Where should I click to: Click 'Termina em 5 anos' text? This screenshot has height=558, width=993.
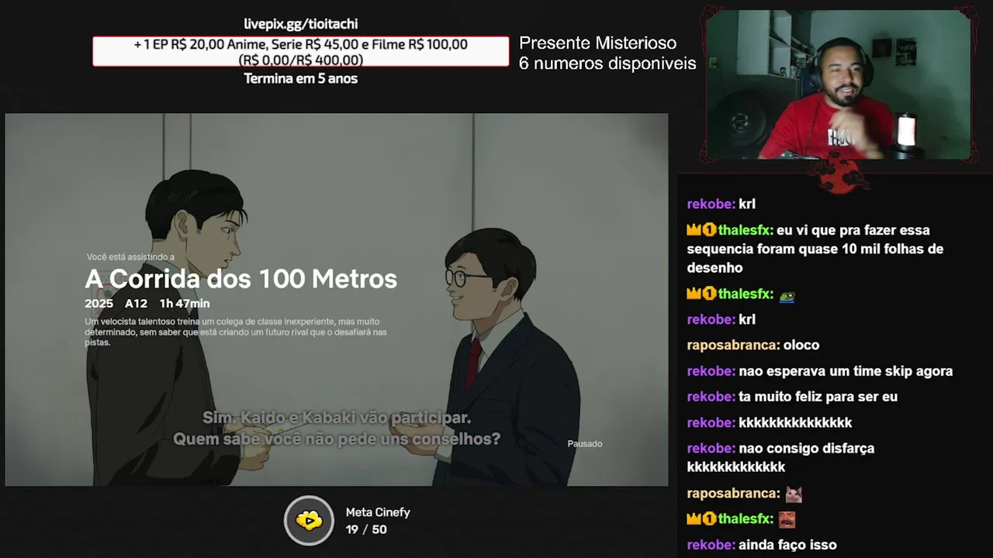301,78
